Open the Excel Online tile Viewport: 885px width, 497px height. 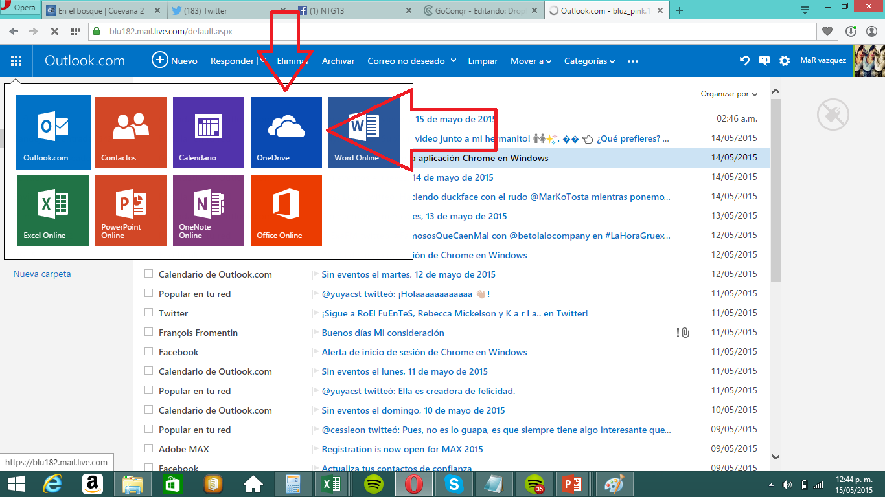[53, 210]
